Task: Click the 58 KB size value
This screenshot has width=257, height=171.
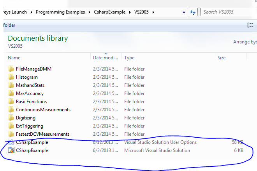Action: [238, 142]
